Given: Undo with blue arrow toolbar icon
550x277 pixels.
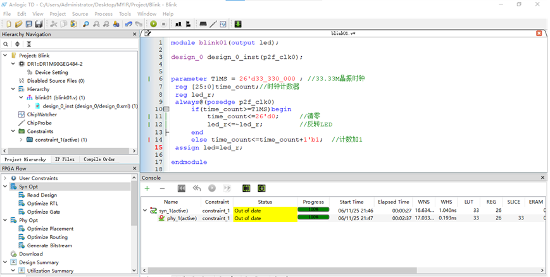Looking at the screenshot, I should point(128,24).
